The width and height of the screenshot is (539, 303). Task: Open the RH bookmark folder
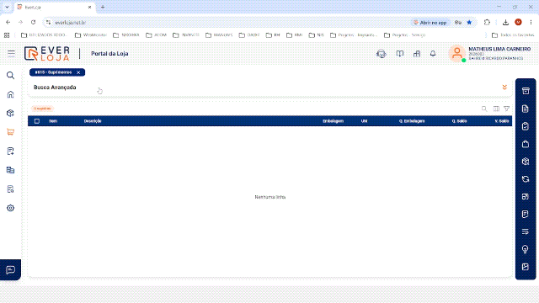coord(273,35)
